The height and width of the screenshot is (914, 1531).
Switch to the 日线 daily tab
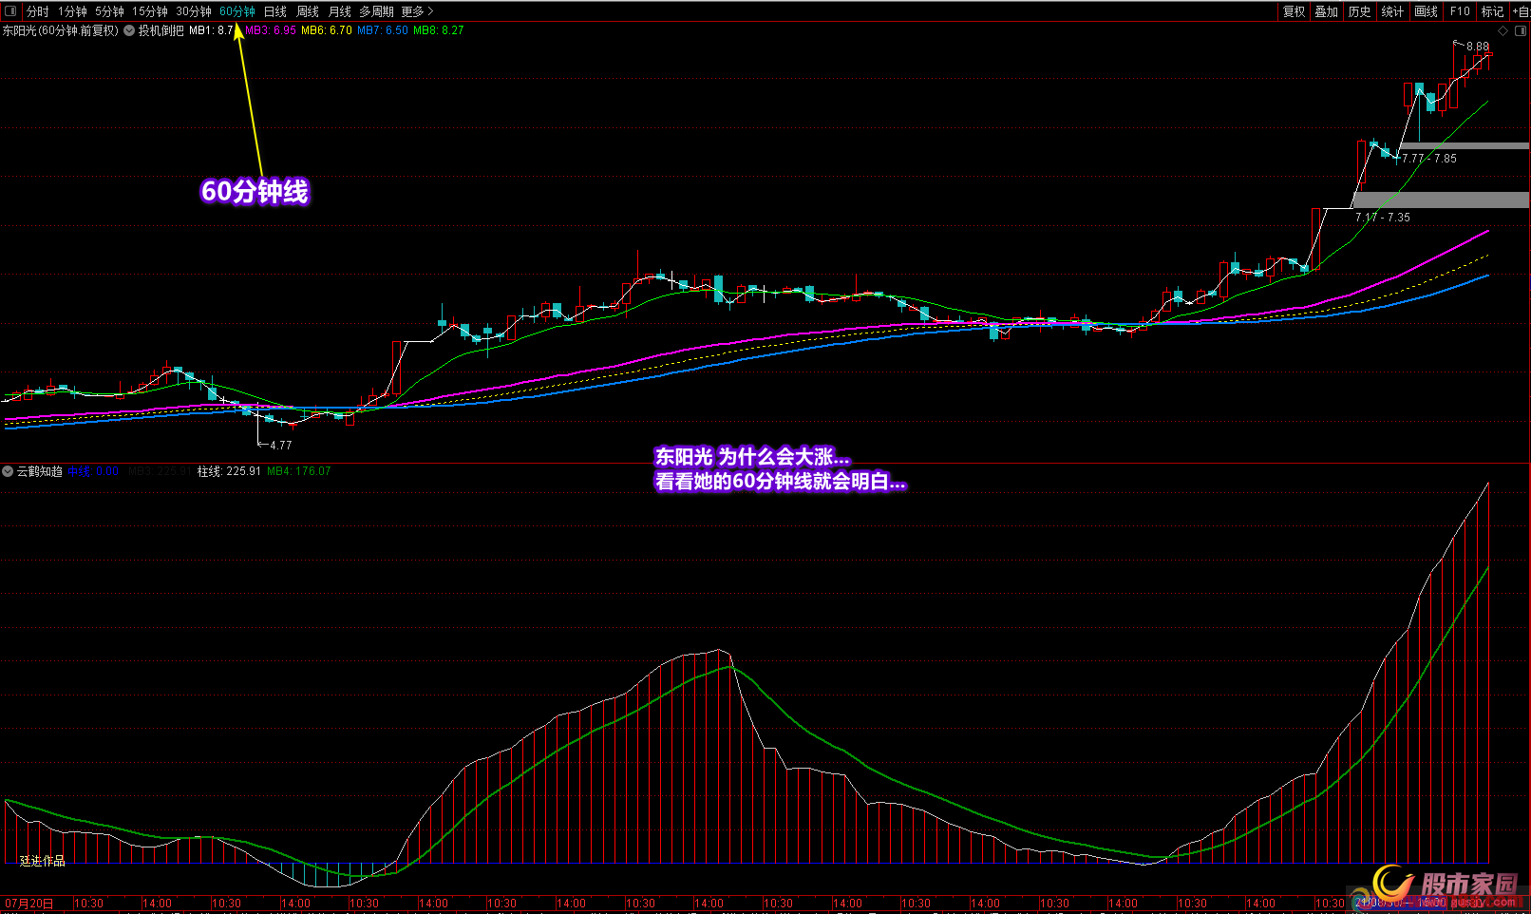click(274, 11)
